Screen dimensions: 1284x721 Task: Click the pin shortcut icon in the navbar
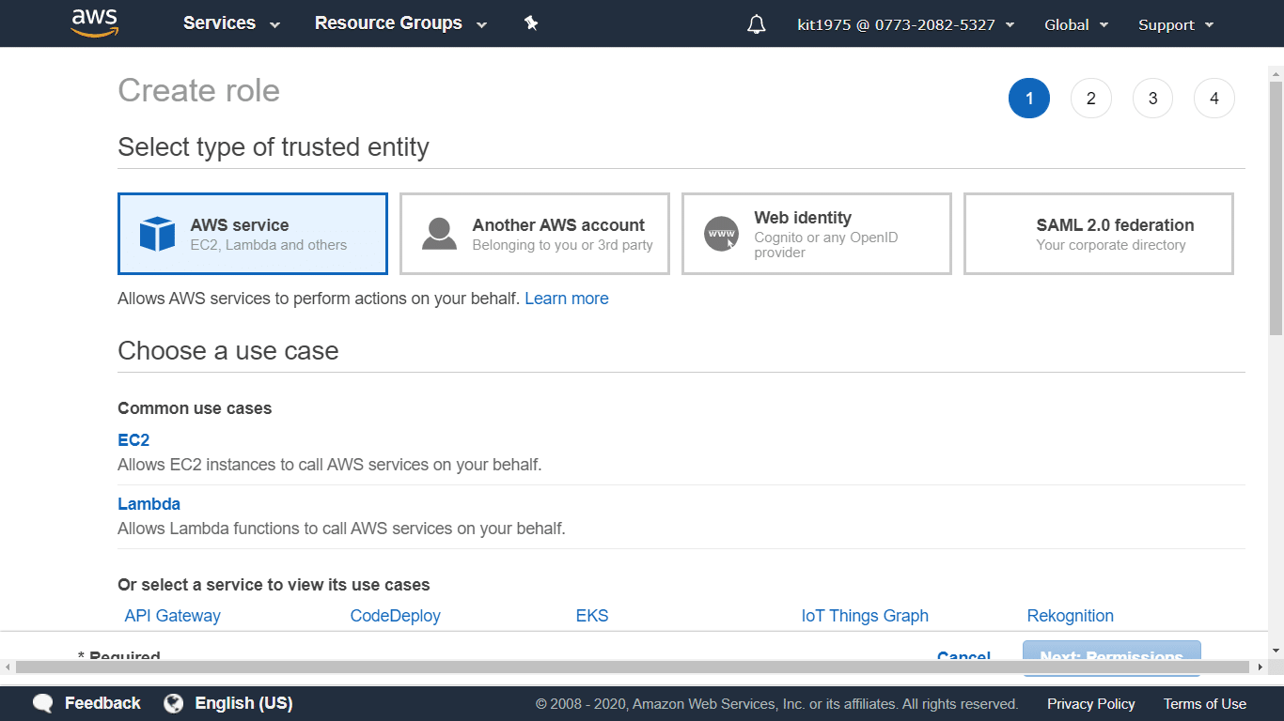point(531,23)
